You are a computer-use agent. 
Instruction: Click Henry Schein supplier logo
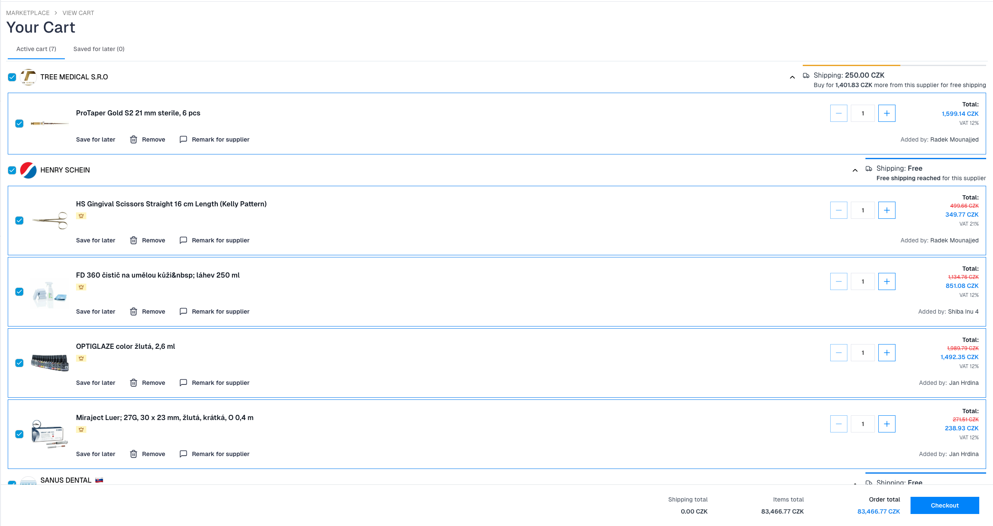click(28, 170)
